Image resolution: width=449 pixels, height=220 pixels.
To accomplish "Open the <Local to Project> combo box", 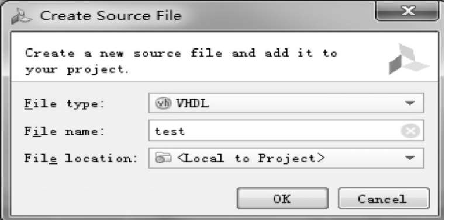I will (286, 158).
